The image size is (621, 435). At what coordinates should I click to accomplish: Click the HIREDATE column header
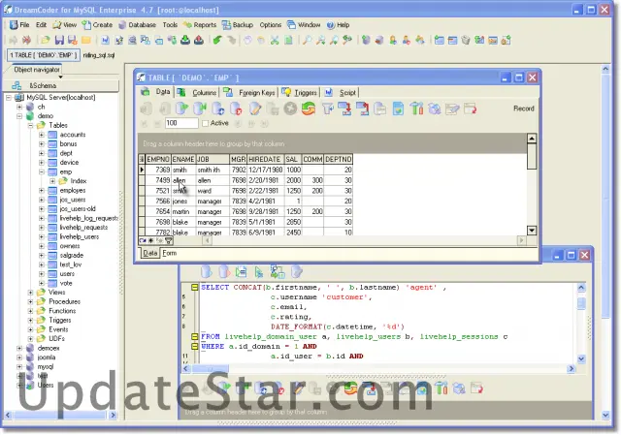pos(264,159)
